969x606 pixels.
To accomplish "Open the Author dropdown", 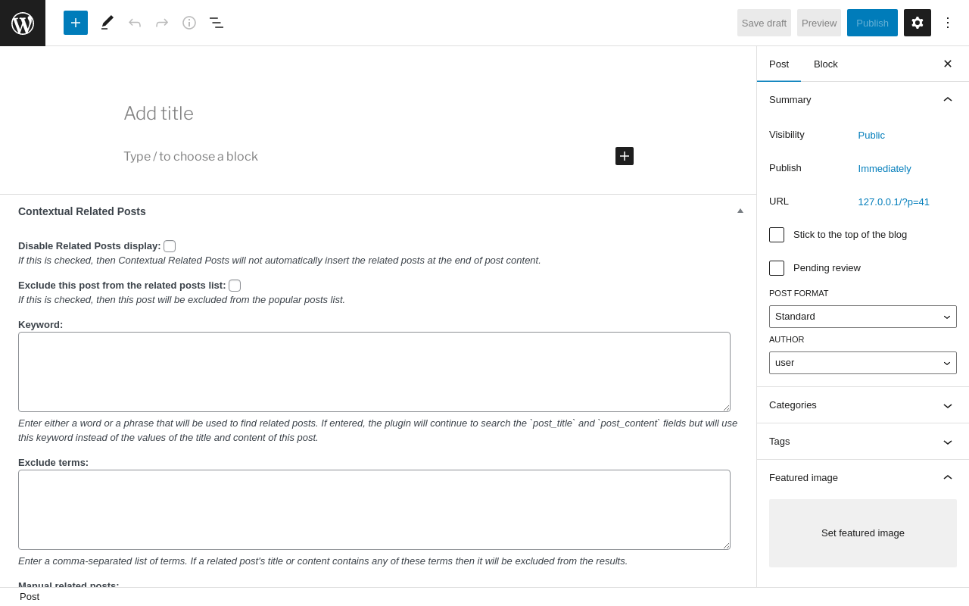I will point(863,363).
